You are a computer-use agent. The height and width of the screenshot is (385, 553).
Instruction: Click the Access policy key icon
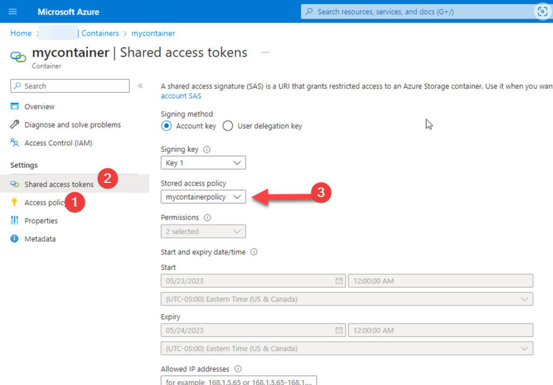[x=15, y=202]
